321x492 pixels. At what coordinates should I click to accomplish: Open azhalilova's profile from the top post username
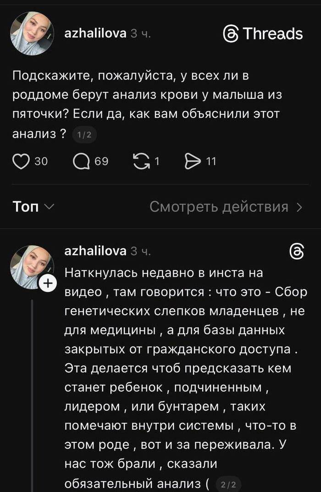(x=95, y=33)
